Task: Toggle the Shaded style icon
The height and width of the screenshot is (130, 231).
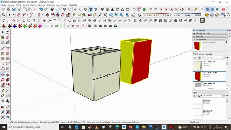Action: tap(86, 9)
